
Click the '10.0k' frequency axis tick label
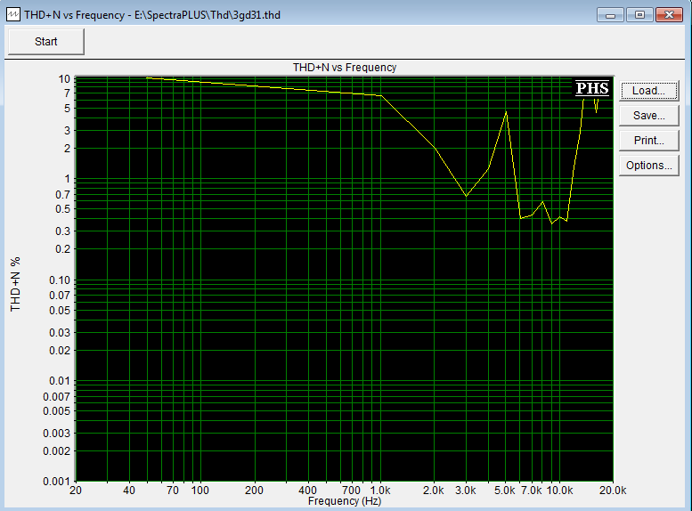click(x=559, y=491)
